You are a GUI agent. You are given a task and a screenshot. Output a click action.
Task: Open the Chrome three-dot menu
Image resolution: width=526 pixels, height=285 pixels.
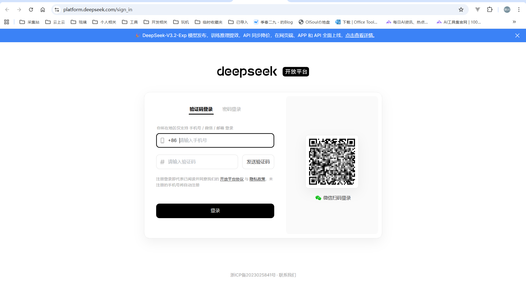(x=519, y=10)
